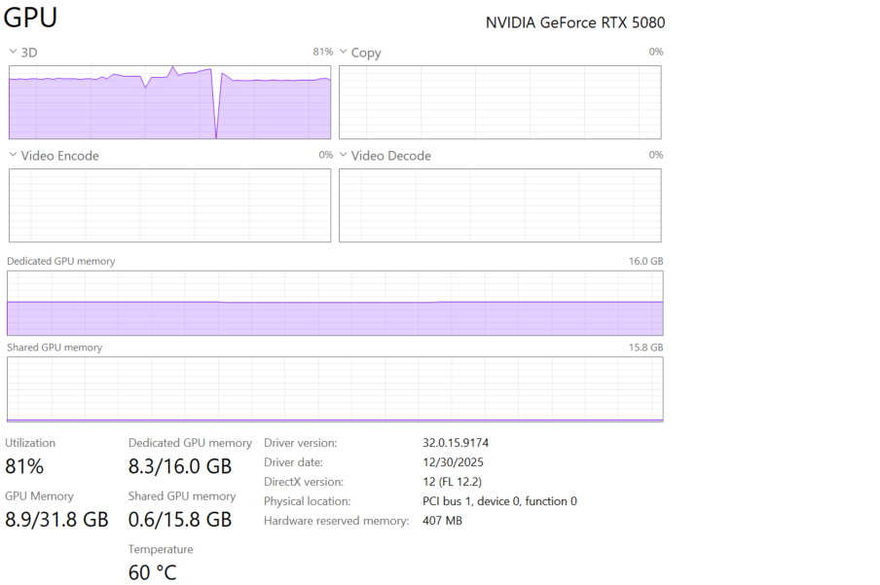Select the GPU heading text
This screenshot has height=585, width=880.
pyautogui.click(x=30, y=17)
